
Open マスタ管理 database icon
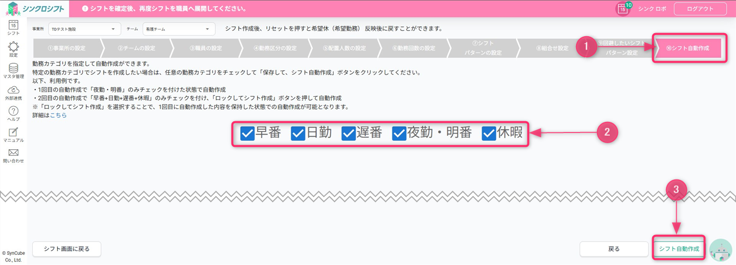point(13,69)
